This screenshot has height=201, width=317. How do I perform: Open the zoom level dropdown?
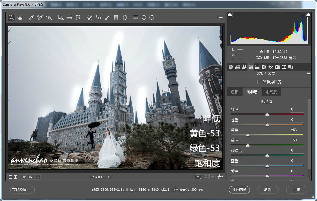pos(38,177)
